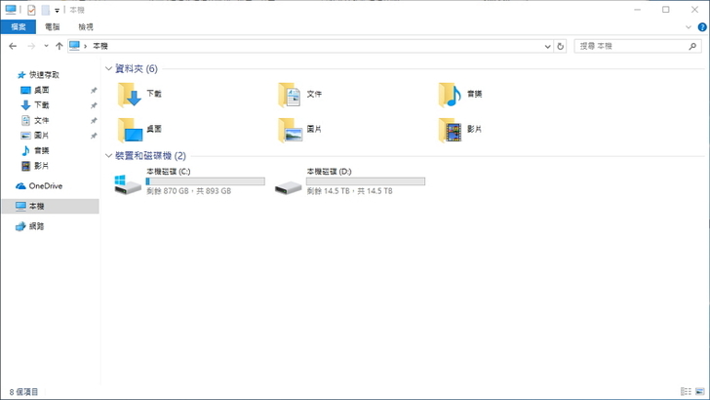The width and height of the screenshot is (710, 400).
Task: Click the pin icon beside sidebar 圖片
Action: pyautogui.click(x=94, y=136)
